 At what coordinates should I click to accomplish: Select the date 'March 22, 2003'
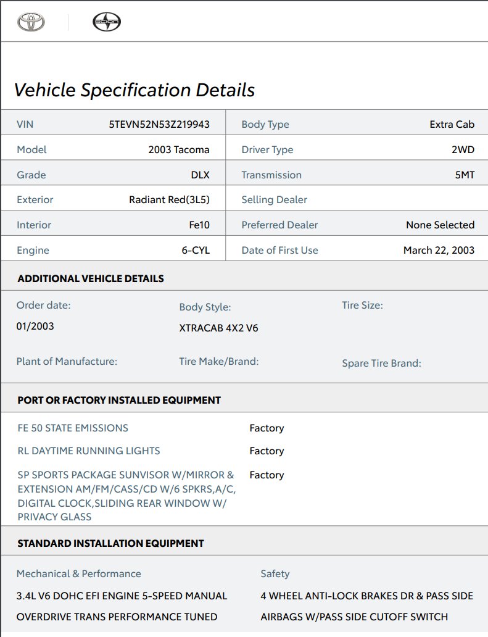point(439,250)
